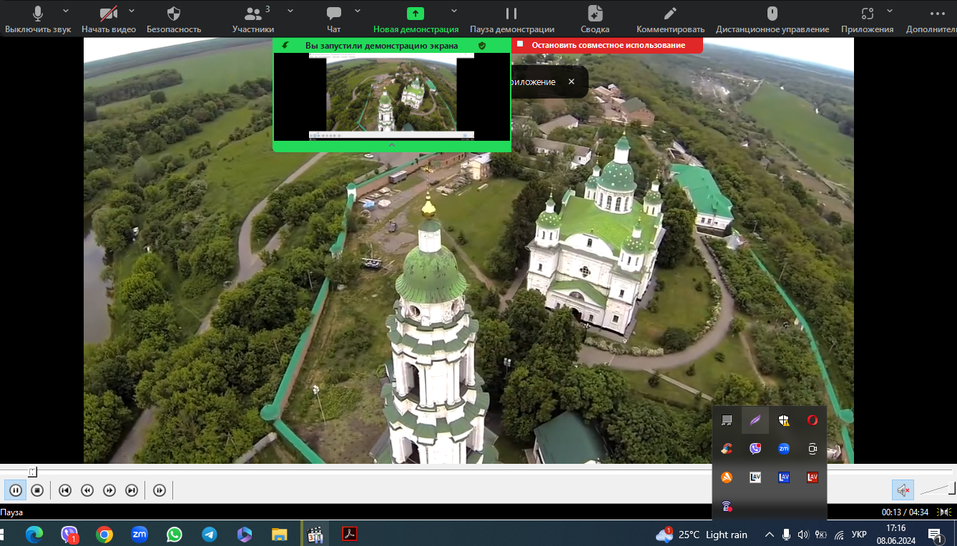
Task: Click the media player seek bar handle
Action: tap(33, 472)
